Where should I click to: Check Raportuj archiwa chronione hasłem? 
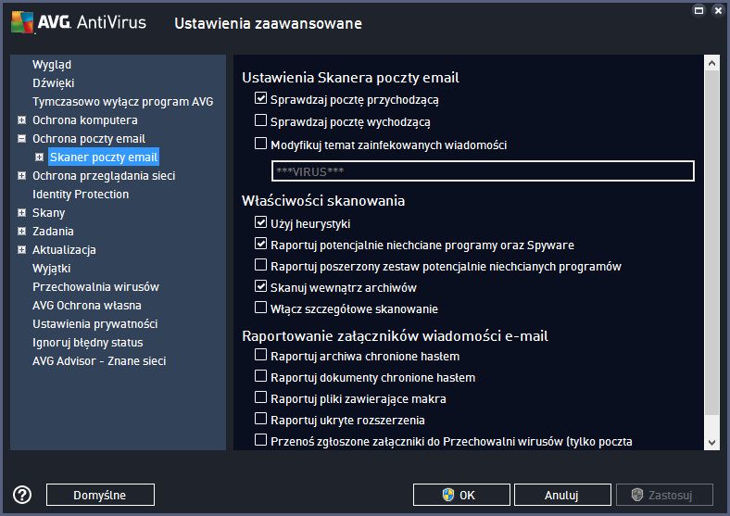pyautogui.click(x=260, y=356)
